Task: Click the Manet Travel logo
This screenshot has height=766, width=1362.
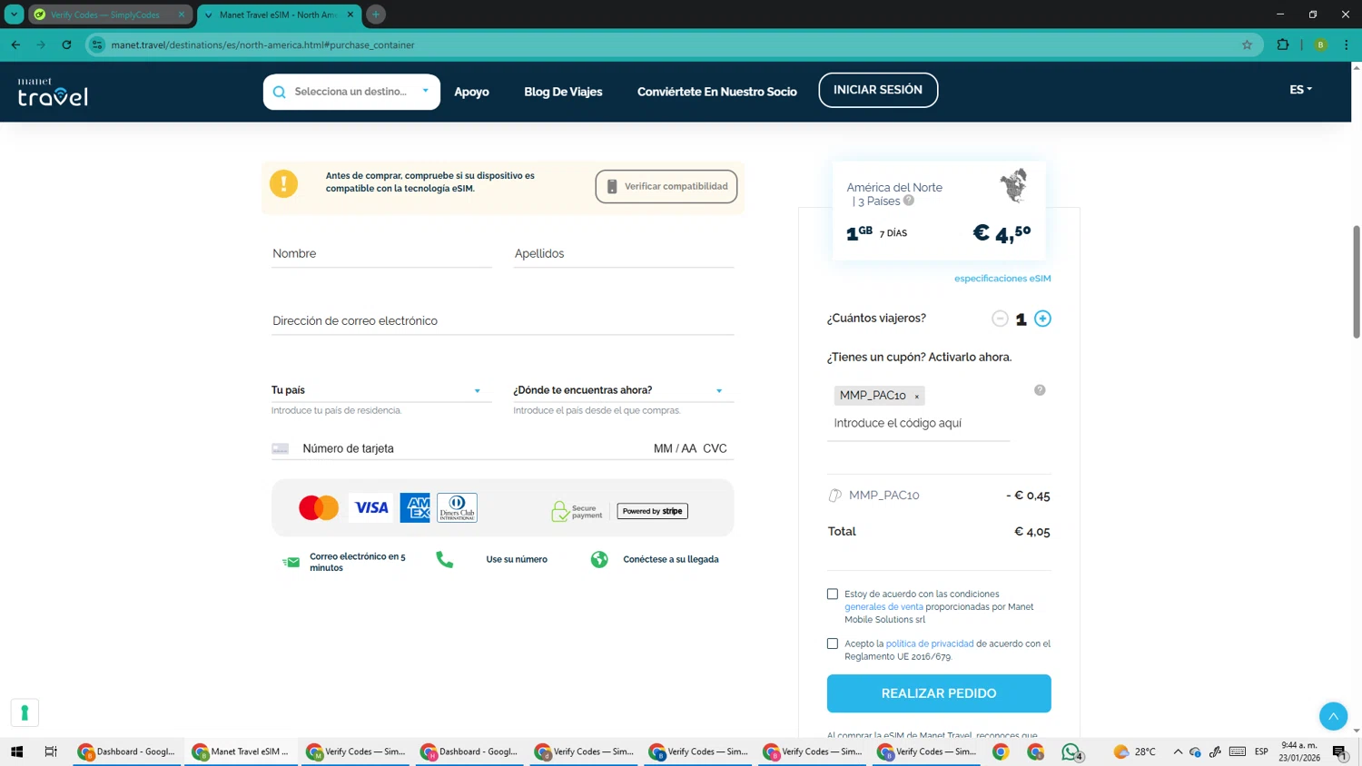Action: pyautogui.click(x=53, y=92)
